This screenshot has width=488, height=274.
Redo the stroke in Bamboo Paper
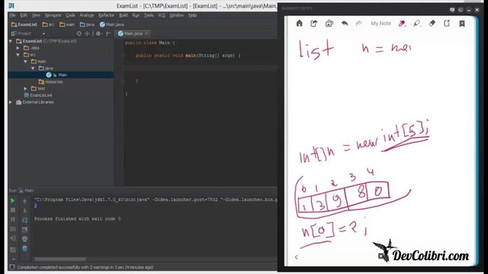(x=358, y=24)
